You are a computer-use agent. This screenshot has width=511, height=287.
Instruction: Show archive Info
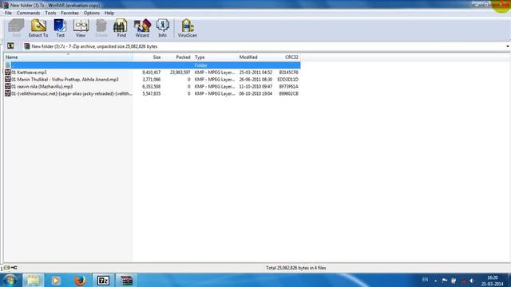click(162, 28)
